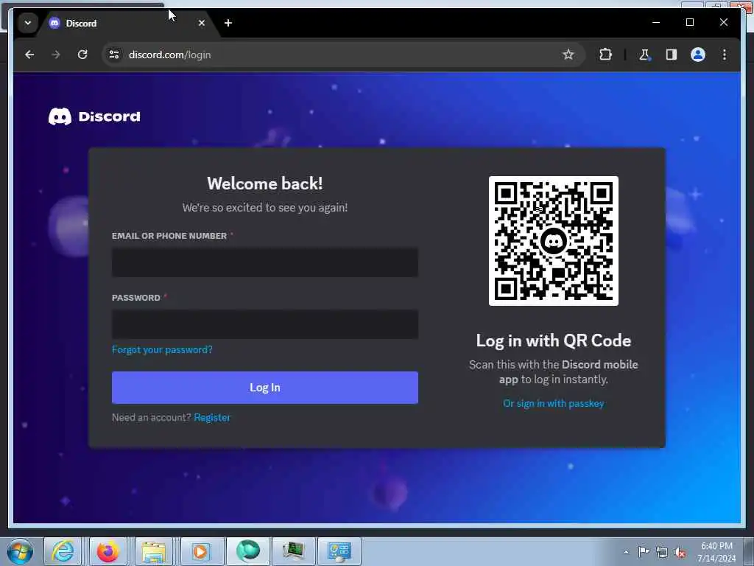Image resolution: width=754 pixels, height=566 pixels.
Task: Focus the Email or Phone Number field
Action: [x=265, y=262]
